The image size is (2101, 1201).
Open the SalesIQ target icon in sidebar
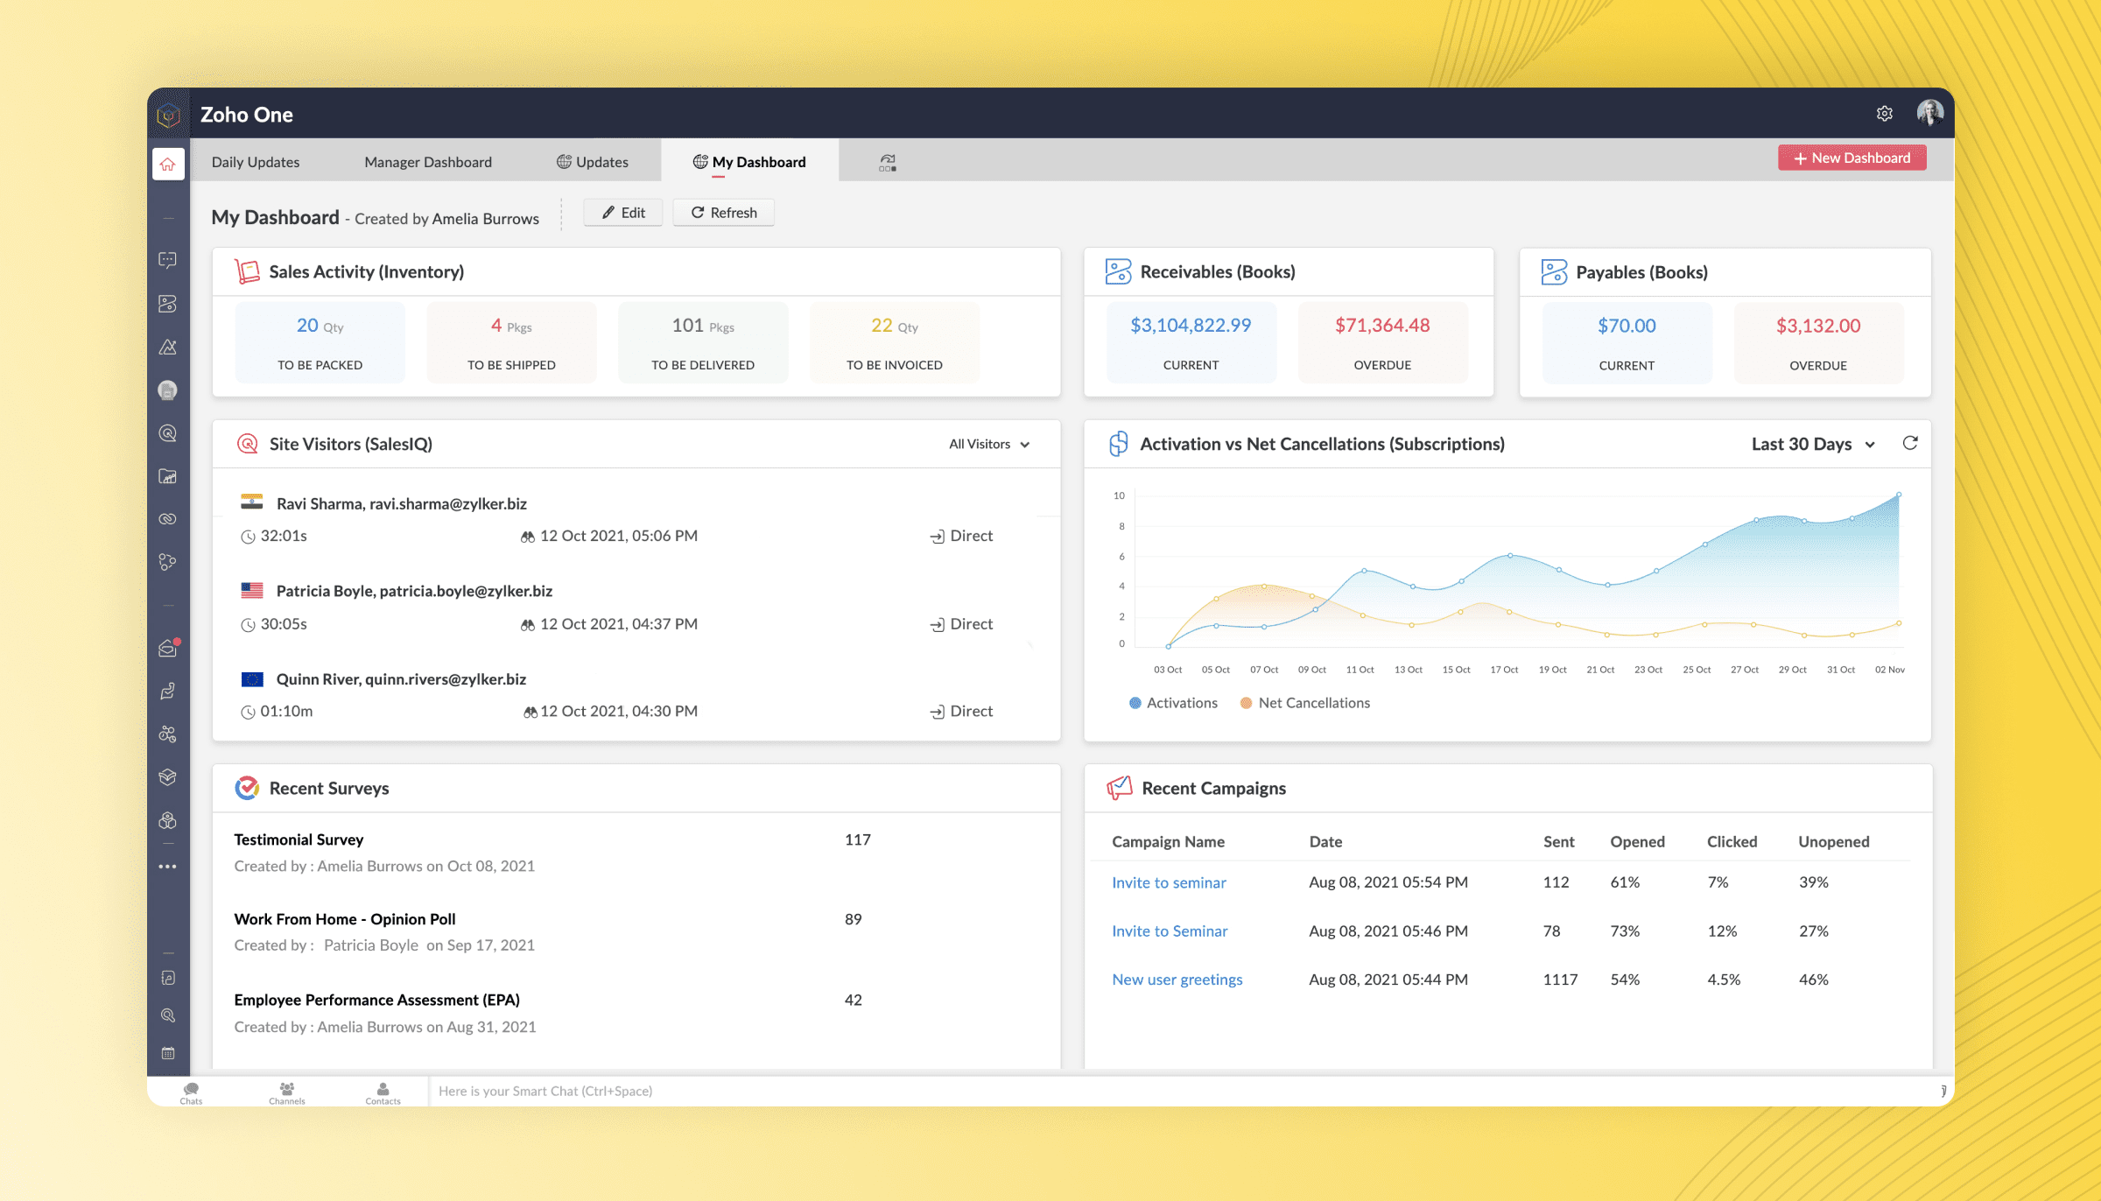(x=168, y=433)
